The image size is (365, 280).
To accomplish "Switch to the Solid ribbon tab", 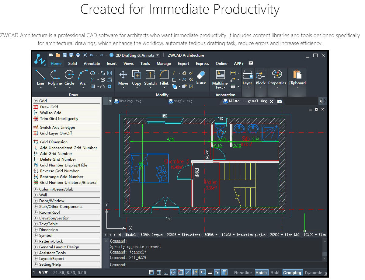I will [x=72, y=63].
